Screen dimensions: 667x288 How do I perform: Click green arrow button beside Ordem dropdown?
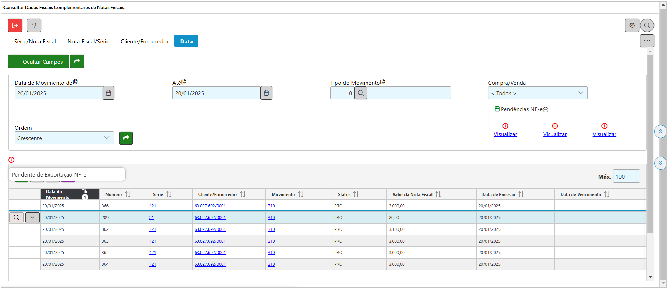pos(126,138)
